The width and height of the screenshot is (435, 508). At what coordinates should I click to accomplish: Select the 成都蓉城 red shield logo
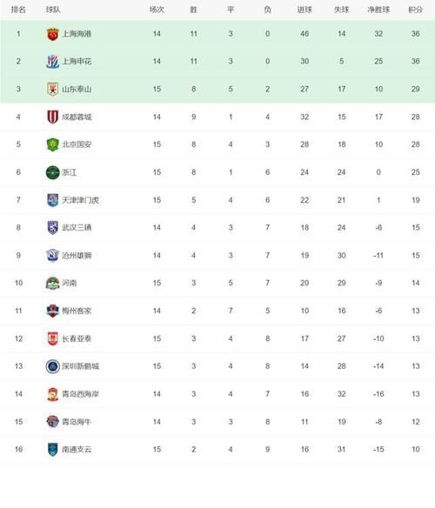52,117
